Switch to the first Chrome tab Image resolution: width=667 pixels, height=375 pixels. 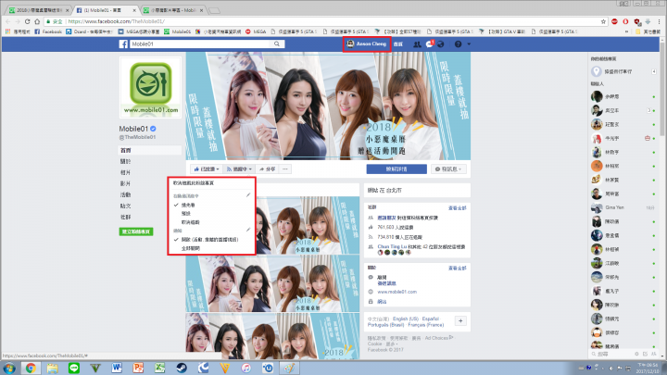(39, 10)
